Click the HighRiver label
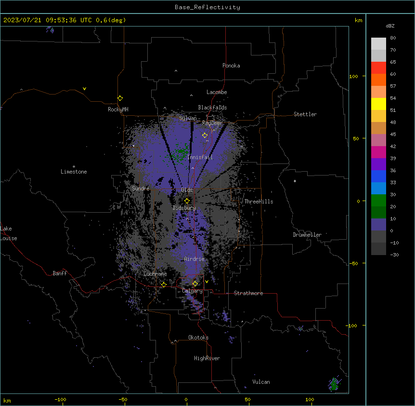 (x=207, y=358)
